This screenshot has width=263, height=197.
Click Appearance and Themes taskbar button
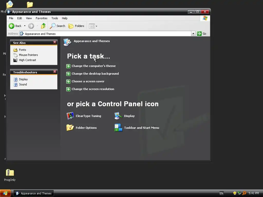click(34, 193)
